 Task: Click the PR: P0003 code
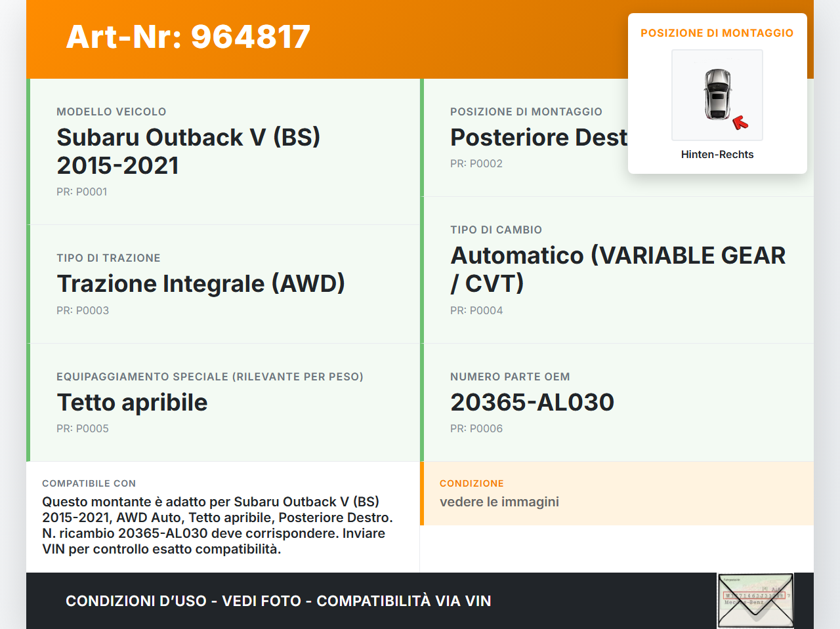[x=83, y=311]
